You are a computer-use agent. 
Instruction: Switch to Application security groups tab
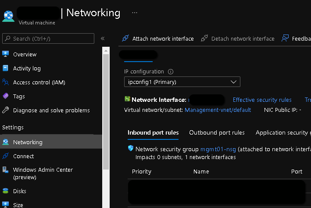tap(283, 132)
